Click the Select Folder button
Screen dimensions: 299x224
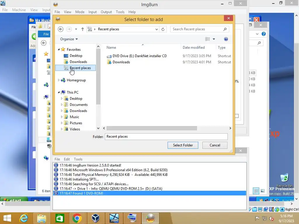pos(183,145)
